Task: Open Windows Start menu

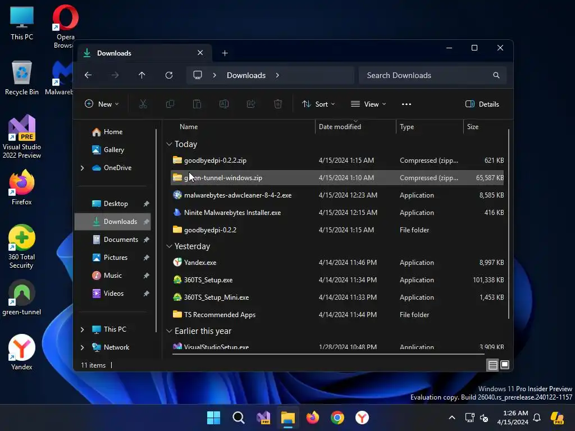Action: (213, 418)
